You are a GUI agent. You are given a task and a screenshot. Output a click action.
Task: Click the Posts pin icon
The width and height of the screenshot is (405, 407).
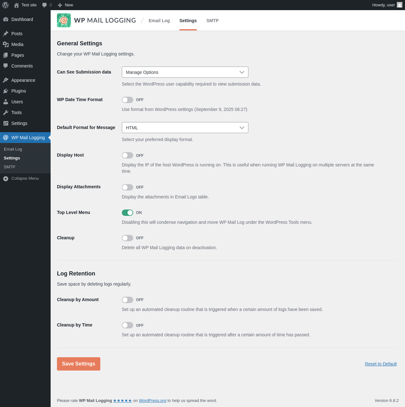click(6, 34)
